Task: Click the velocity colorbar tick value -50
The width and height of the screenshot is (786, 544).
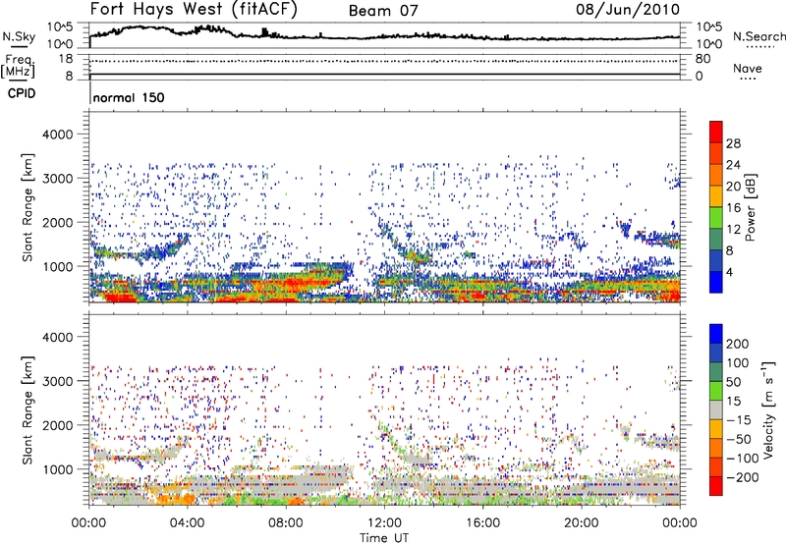Action: tap(739, 439)
